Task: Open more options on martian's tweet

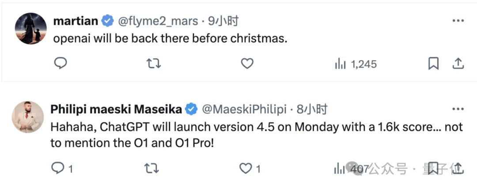Action: point(458,21)
